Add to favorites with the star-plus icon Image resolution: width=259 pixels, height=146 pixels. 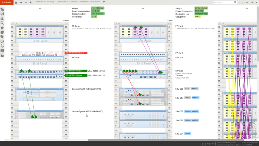(31, 2)
